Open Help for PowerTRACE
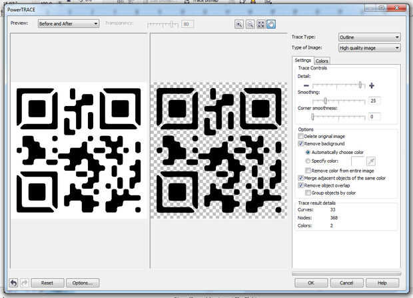413x298 pixels. [x=382, y=283]
